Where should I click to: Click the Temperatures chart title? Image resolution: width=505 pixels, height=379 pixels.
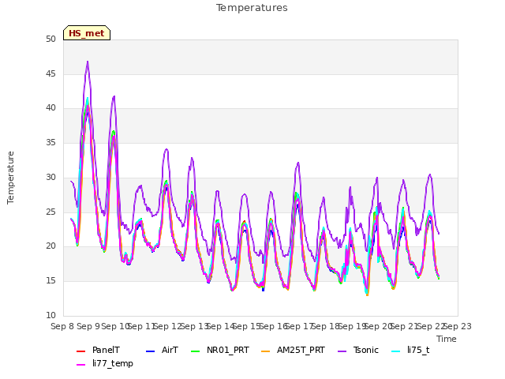pos(252,8)
